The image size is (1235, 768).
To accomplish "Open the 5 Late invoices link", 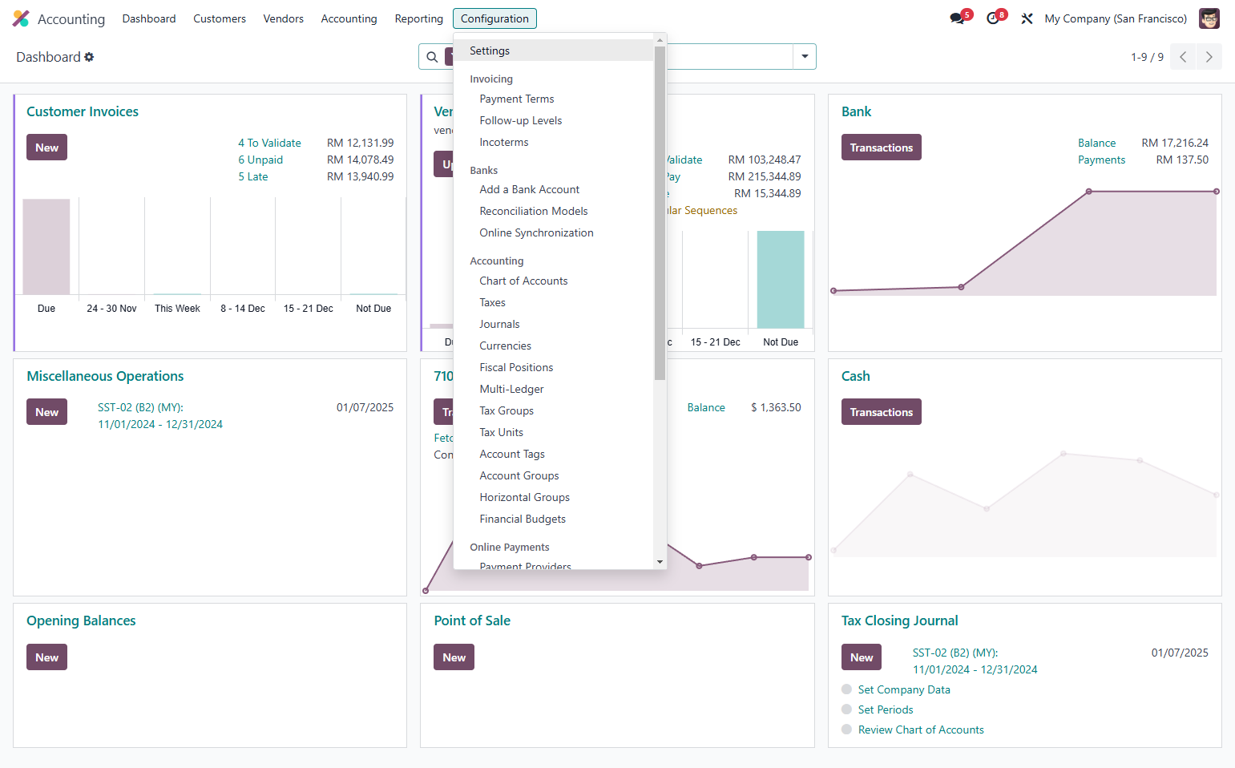I will [x=253, y=176].
